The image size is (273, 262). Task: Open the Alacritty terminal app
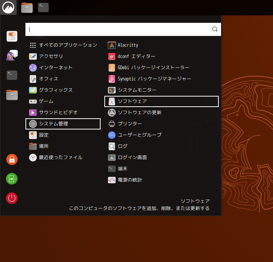(162, 45)
